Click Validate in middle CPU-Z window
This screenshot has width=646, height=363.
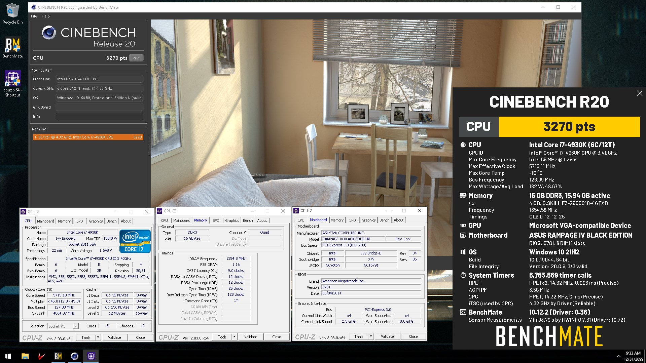(x=251, y=337)
